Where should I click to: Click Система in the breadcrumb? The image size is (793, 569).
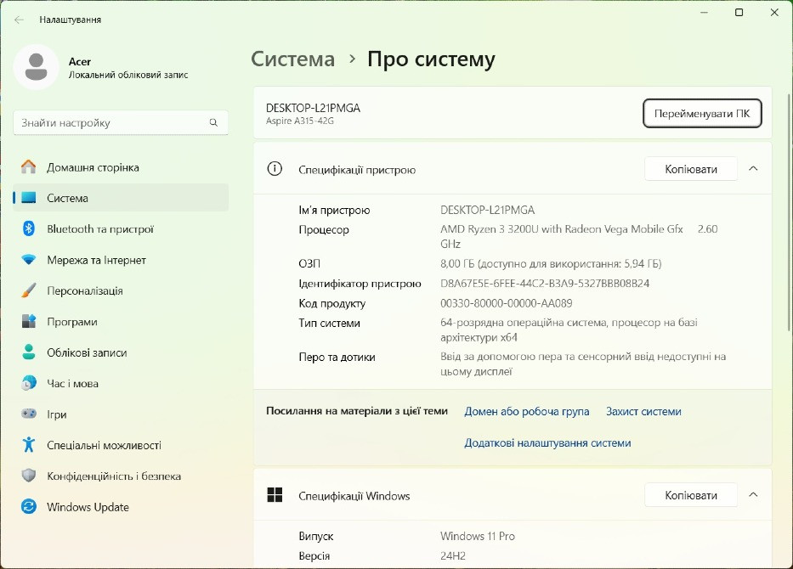292,59
